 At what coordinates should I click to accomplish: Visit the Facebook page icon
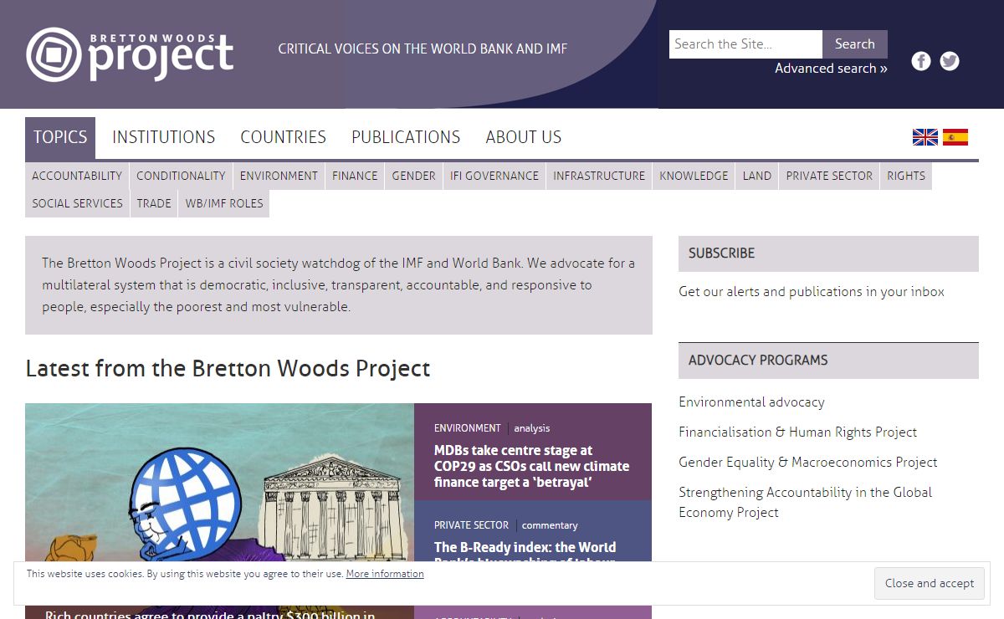(921, 61)
